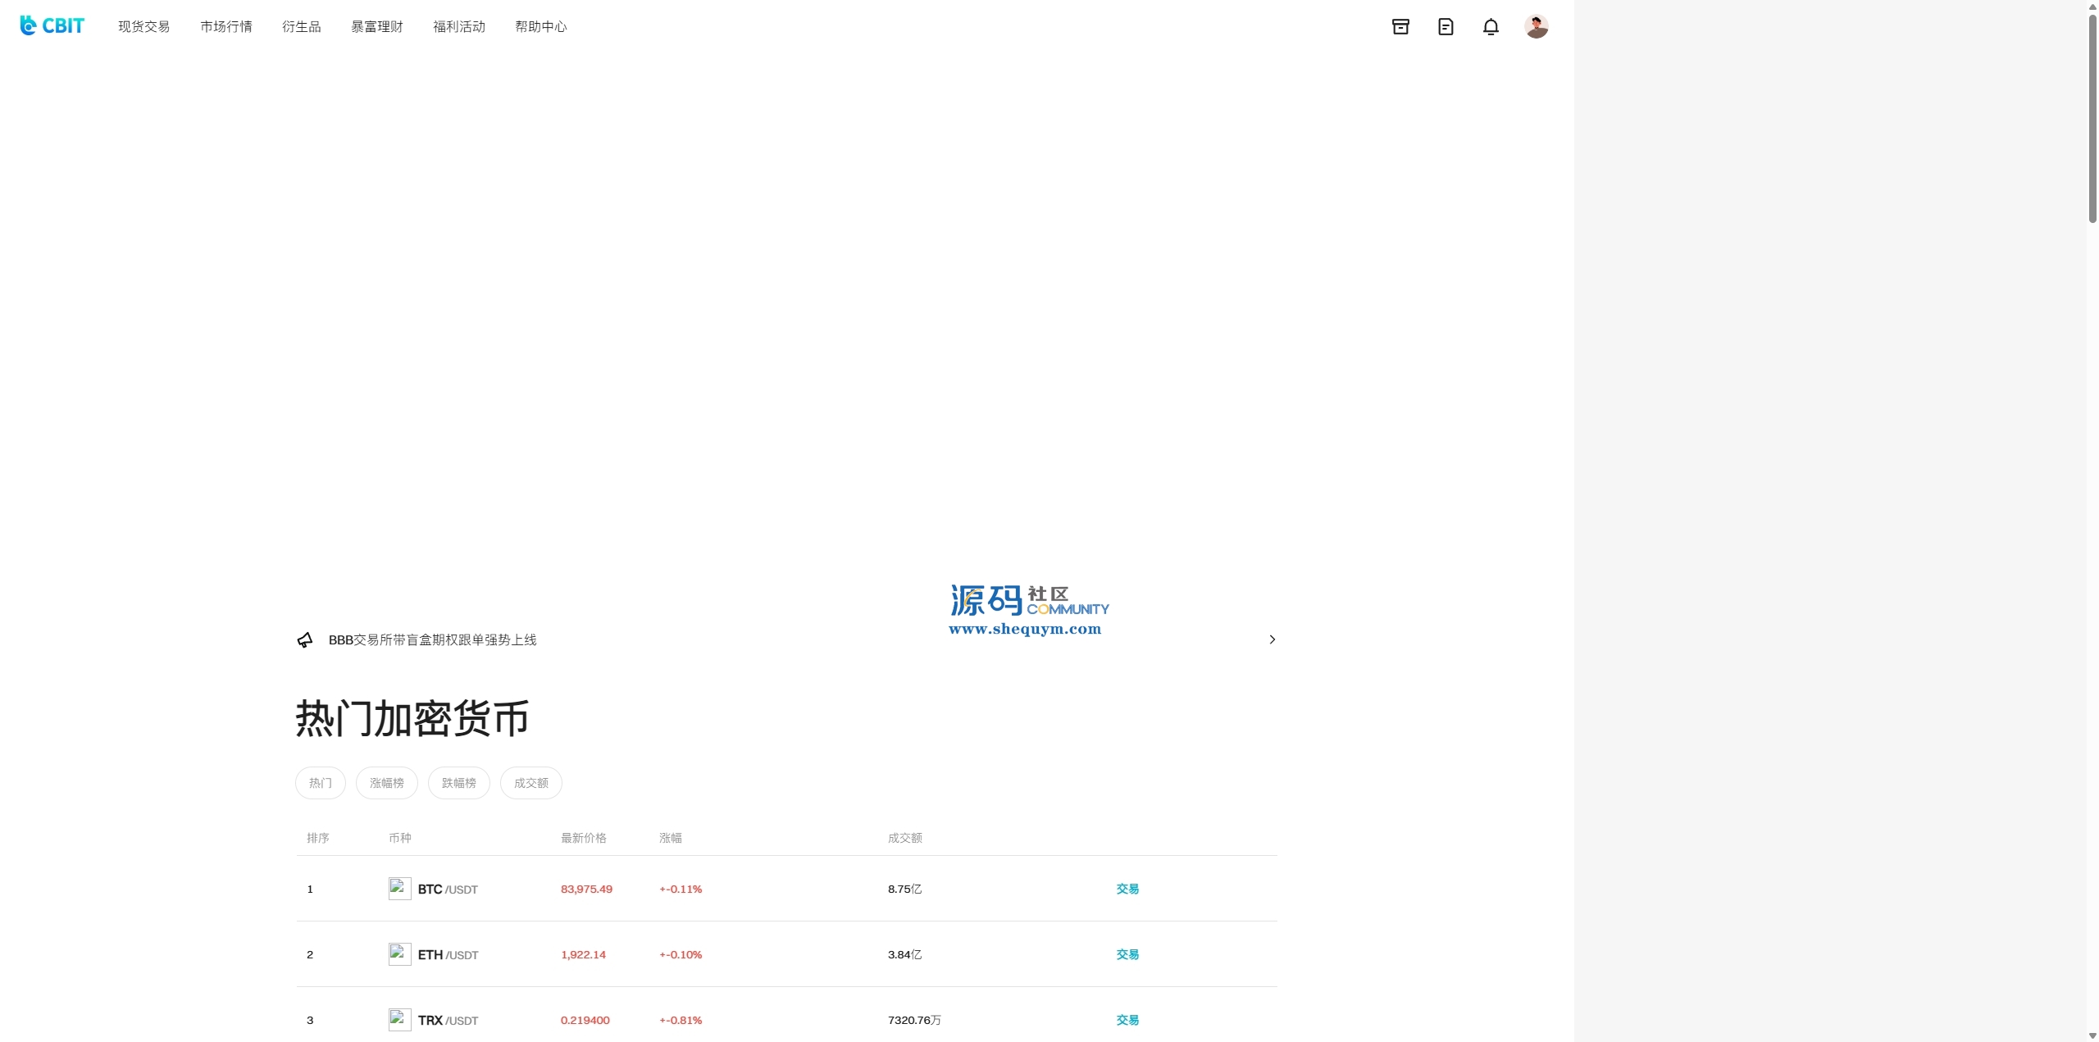Select the 涨幅榜 filter pill
The height and width of the screenshot is (1042, 2099).
(x=386, y=783)
